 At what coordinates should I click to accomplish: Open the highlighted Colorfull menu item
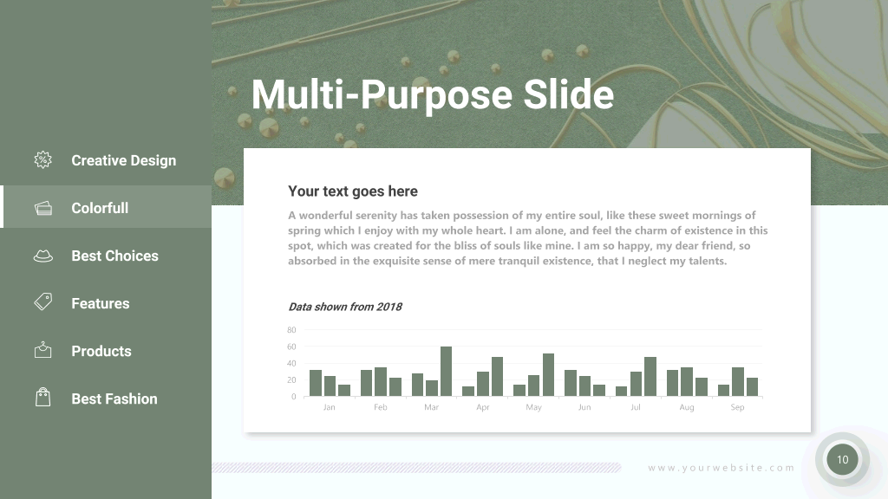point(106,207)
